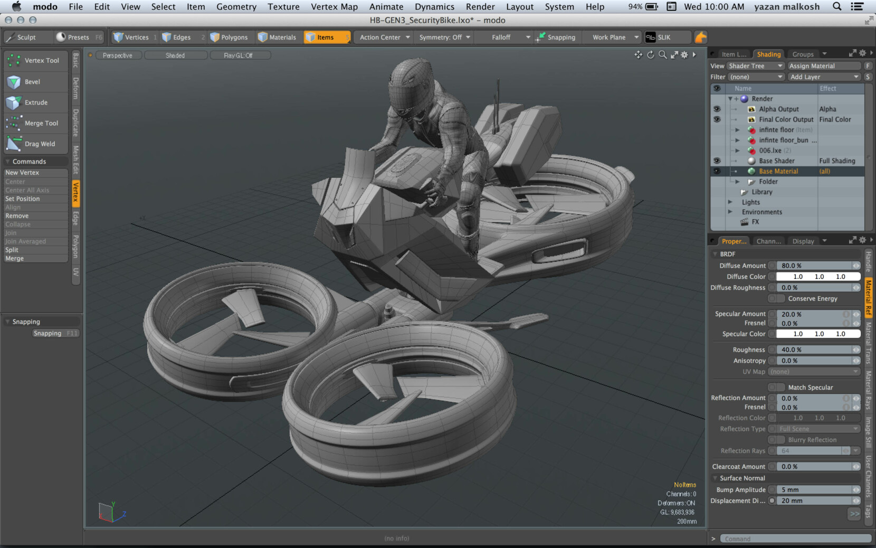Switch to the Groups tab
The height and width of the screenshot is (548, 876).
[803, 53]
